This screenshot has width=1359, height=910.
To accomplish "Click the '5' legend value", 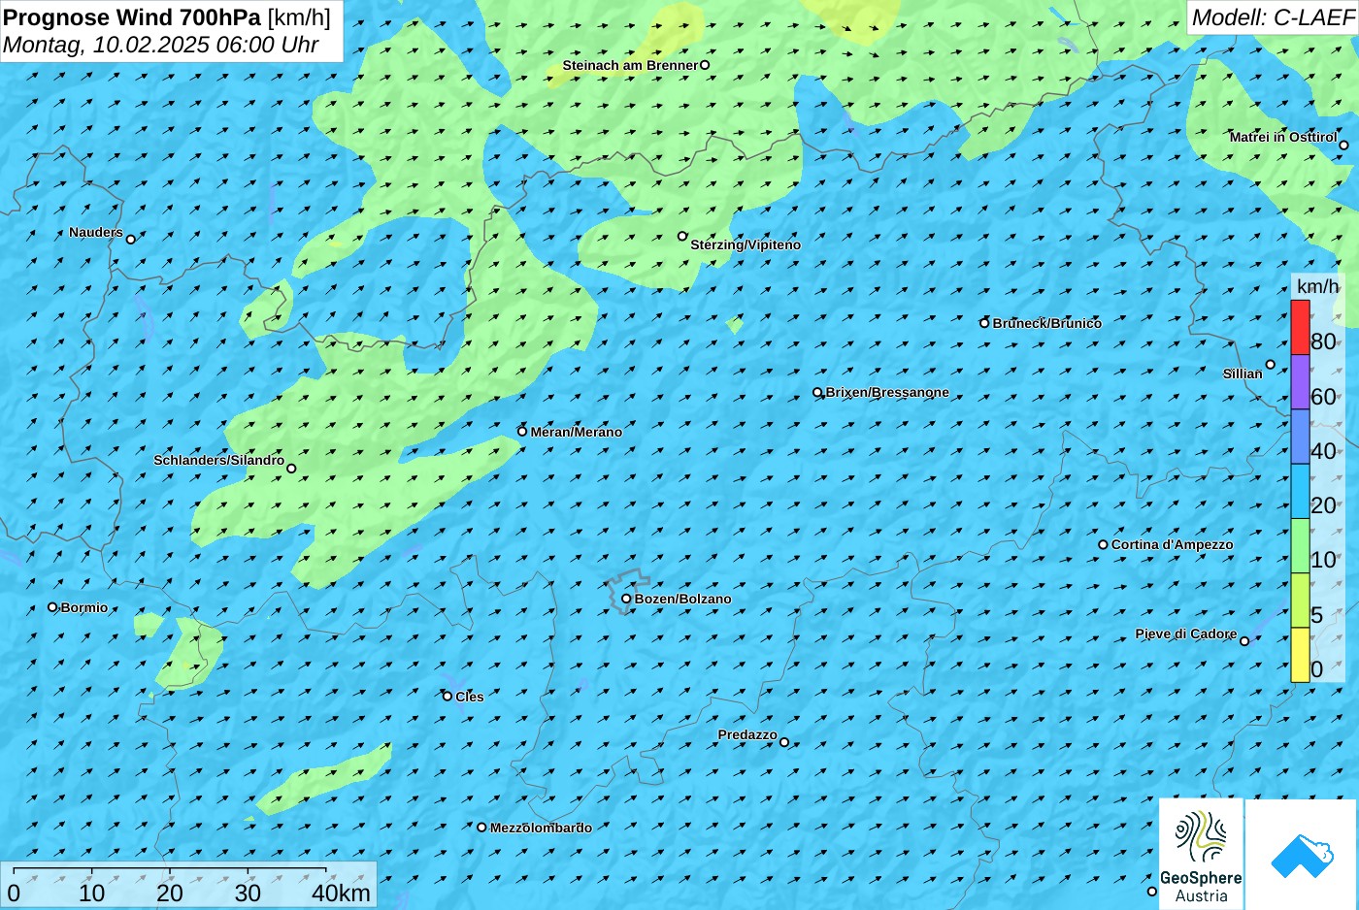I will tap(1316, 614).
